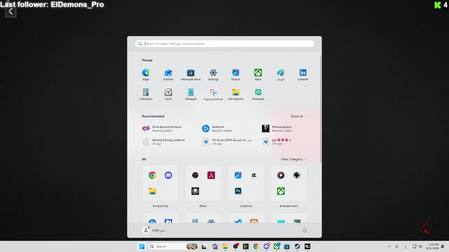Open Task View from taskbar
The height and width of the screenshot is (252, 449).
tap(204, 246)
